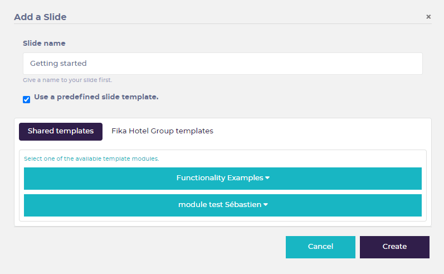Focus the Slide name input field

pyautogui.click(x=223, y=64)
